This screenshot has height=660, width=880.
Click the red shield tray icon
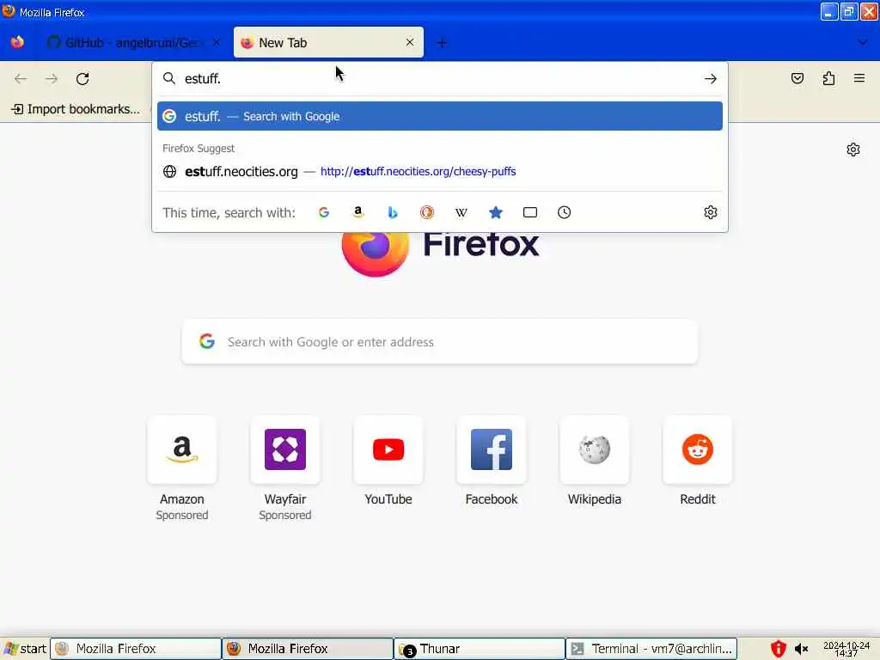[x=778, y=649]
